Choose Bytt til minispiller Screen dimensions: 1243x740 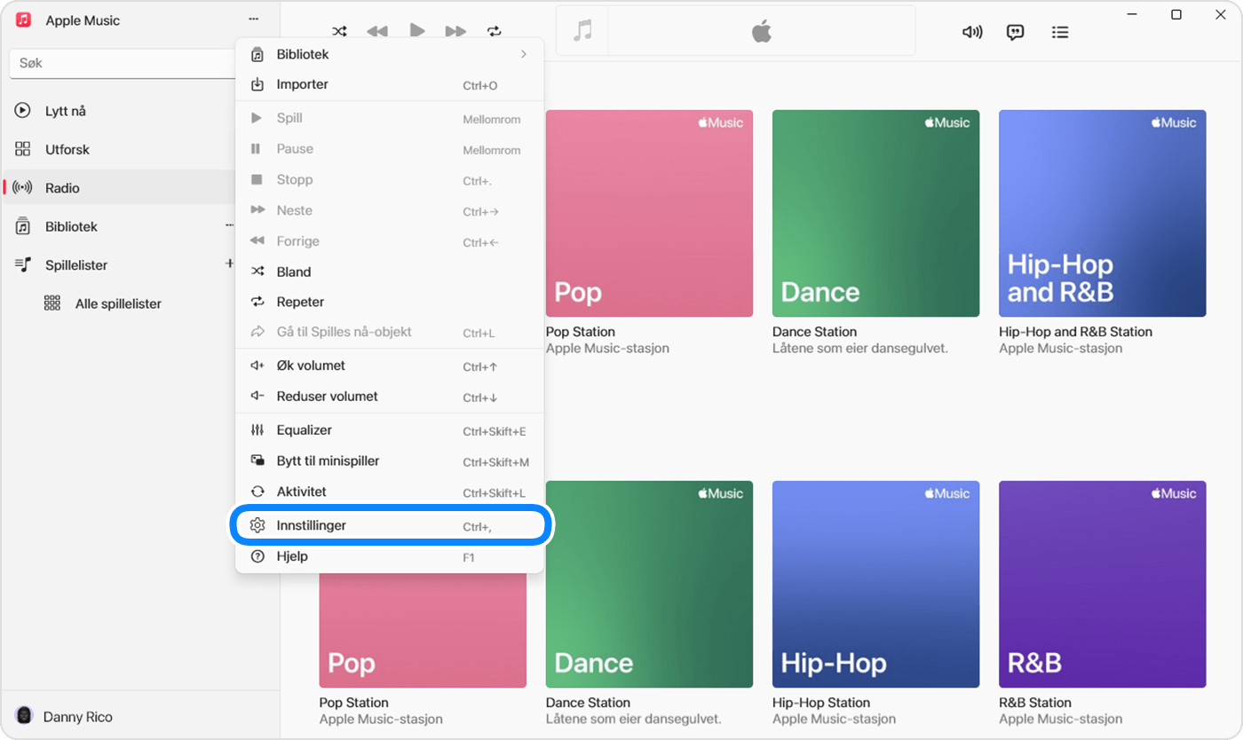coord(389,461)
